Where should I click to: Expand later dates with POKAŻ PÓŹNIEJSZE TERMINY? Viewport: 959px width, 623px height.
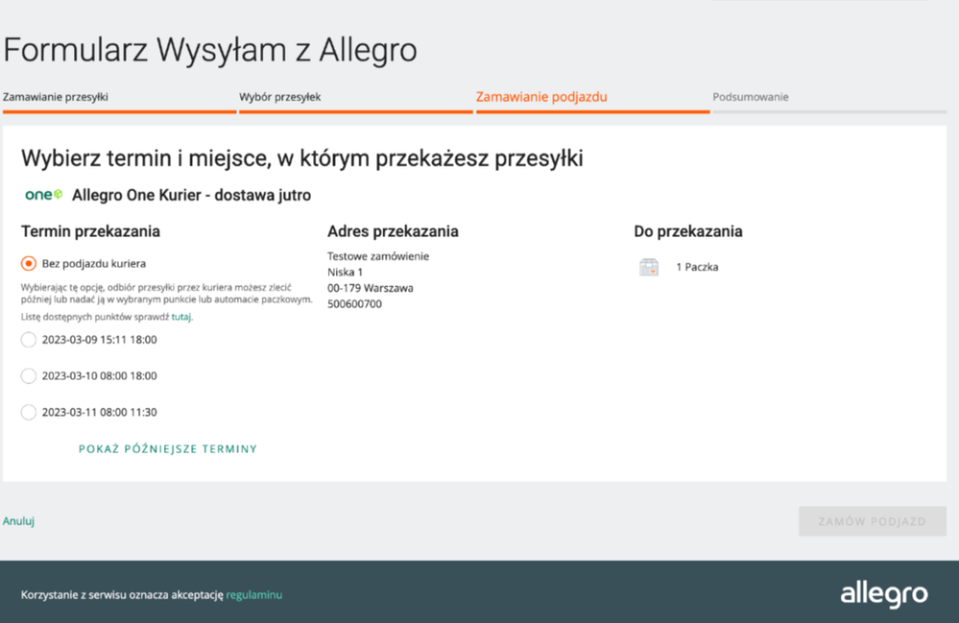(167, 448)
